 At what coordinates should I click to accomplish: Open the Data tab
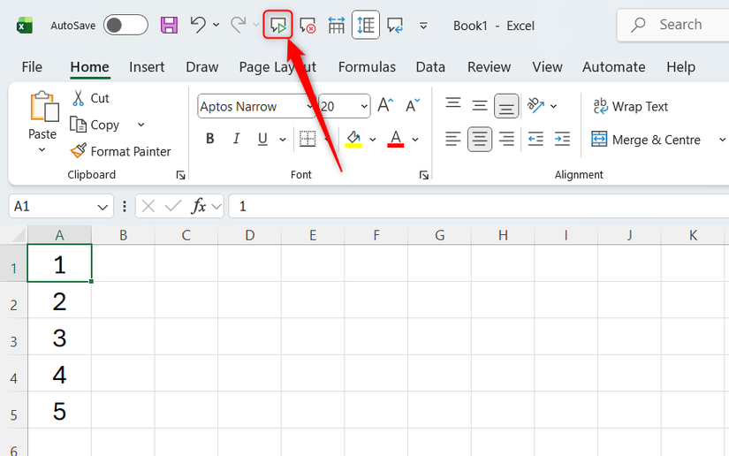point(430,67)
